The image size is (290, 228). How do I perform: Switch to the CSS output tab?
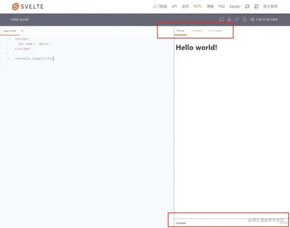(215, 30)
